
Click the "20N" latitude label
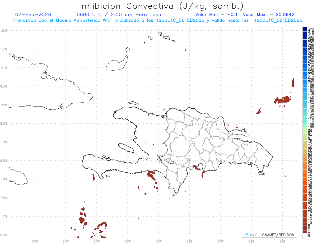coord(4,105)
